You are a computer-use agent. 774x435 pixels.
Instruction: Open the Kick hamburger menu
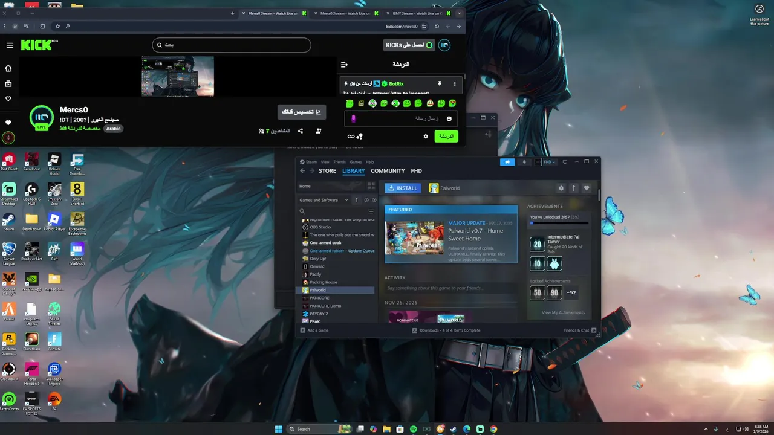coord(10,45)
